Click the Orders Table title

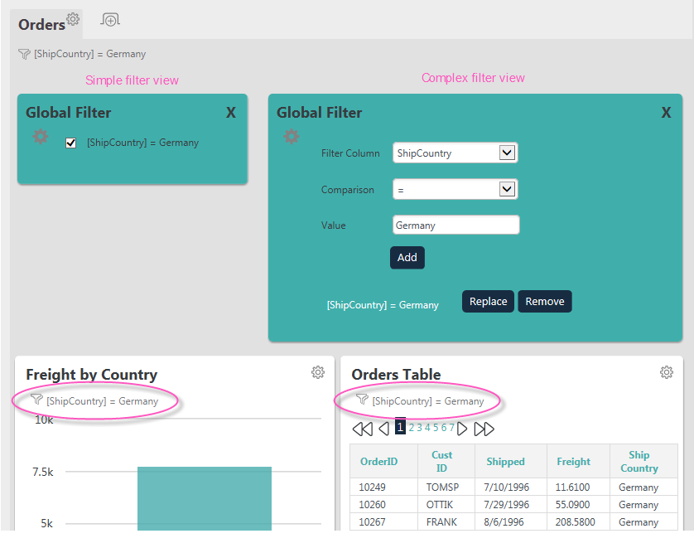[396, 375]
